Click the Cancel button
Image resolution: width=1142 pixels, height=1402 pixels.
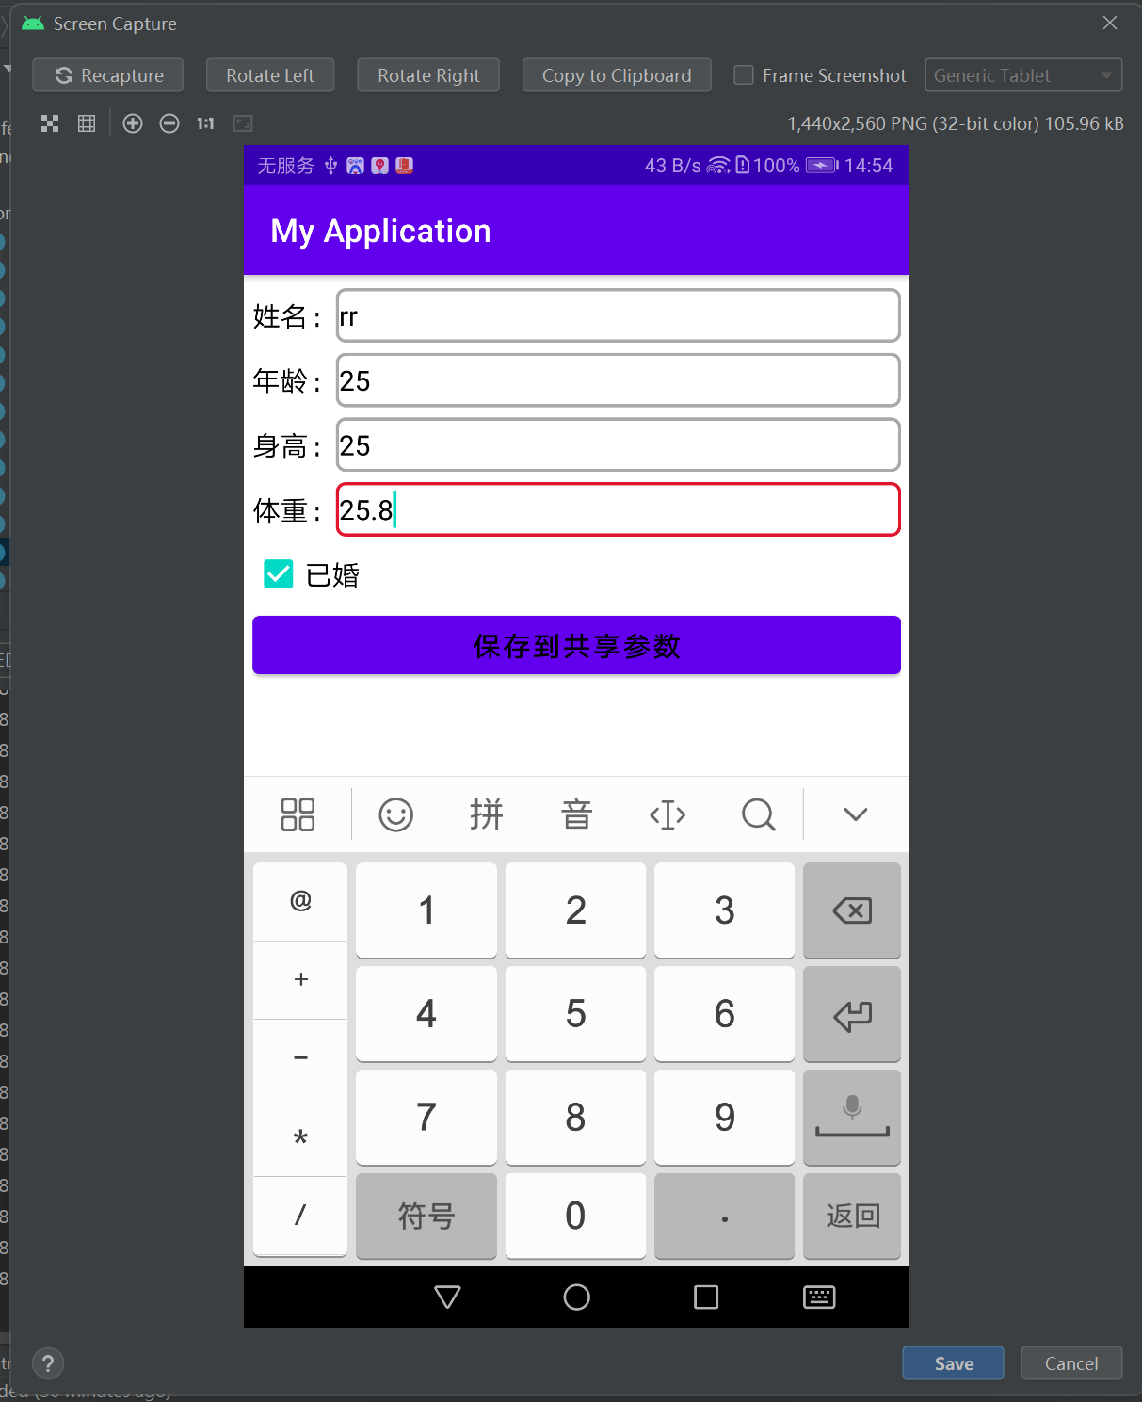(x=1071, y=1363)
